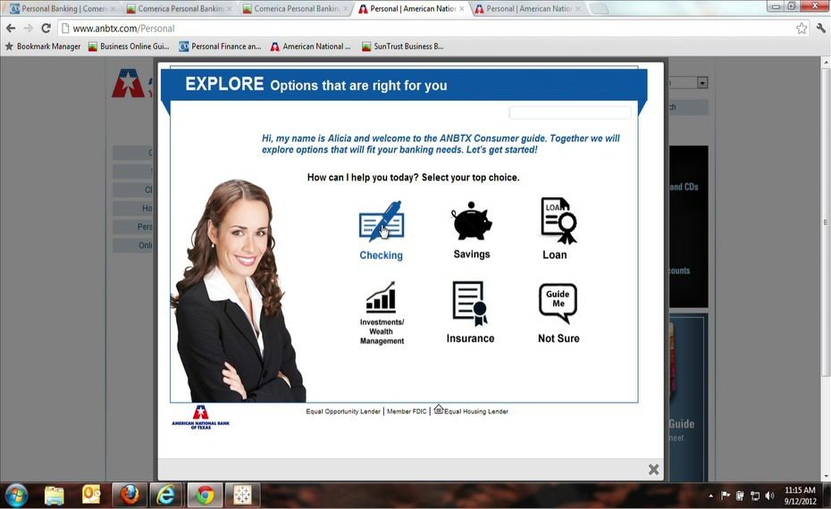Open the American National ... bookmark
The width and height of the screenshot is (831, 509).
[311, 46]
